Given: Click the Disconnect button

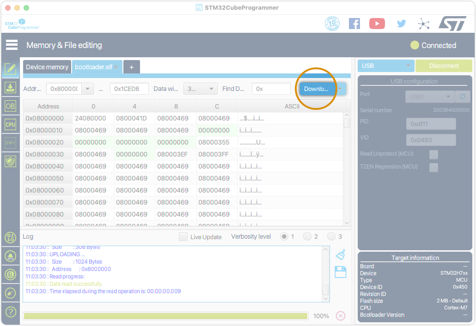Looking at the screenshot, I should click(x=444, y=66).
